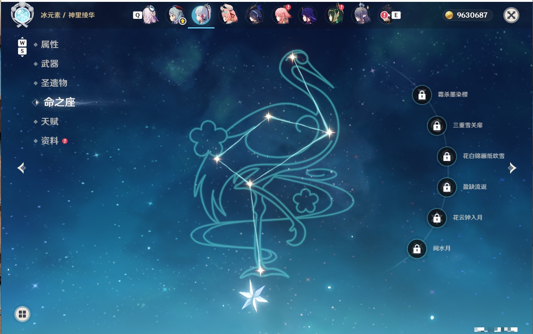
Task: Open the 武器 weapon menu
Action: pyautogui.click(x=49, y=64)
